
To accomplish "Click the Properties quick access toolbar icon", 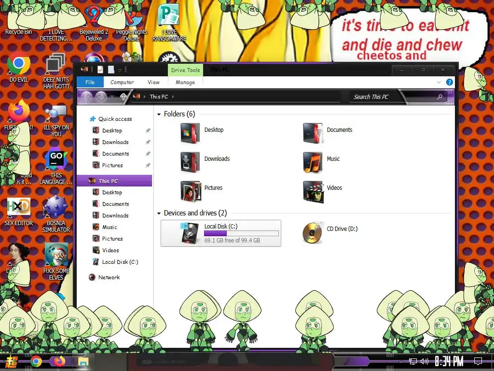I will point(100,70).
